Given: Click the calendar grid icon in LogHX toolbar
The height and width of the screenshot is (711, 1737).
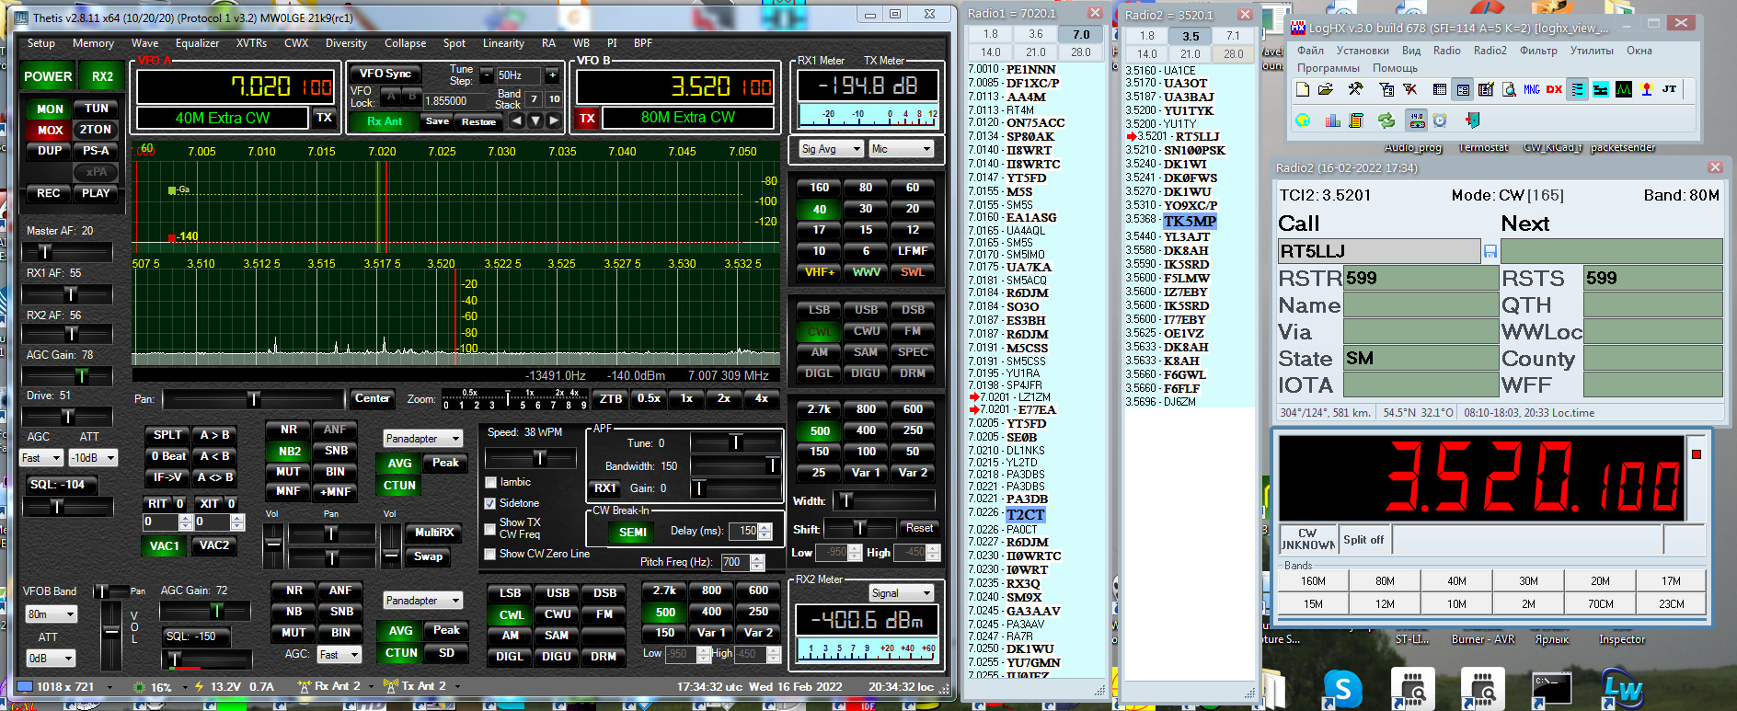Looking at the screenshot, I should [x=1440, y=89].
